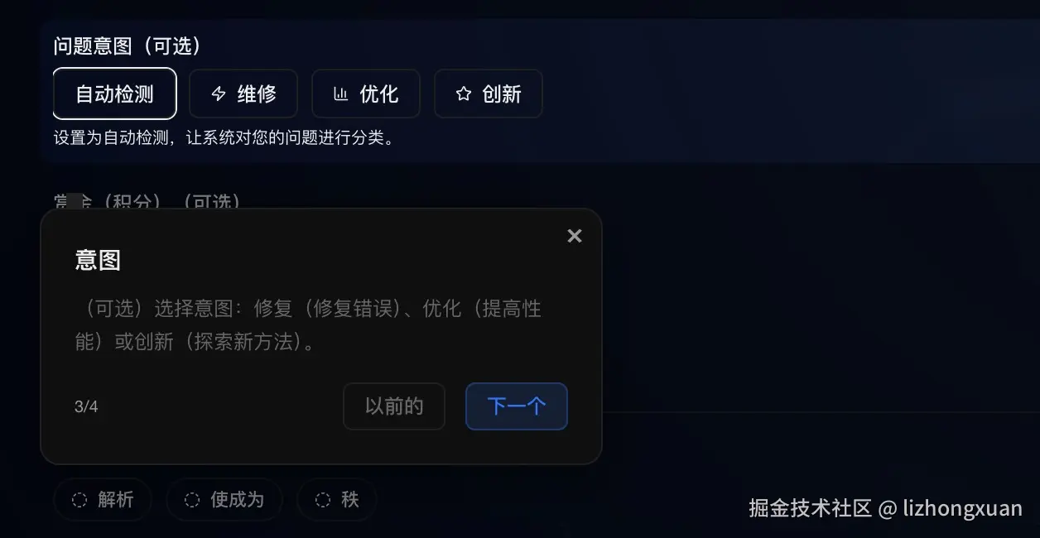Click the star icon beside 创新
1040x538 pixels.
click(463, 94)
